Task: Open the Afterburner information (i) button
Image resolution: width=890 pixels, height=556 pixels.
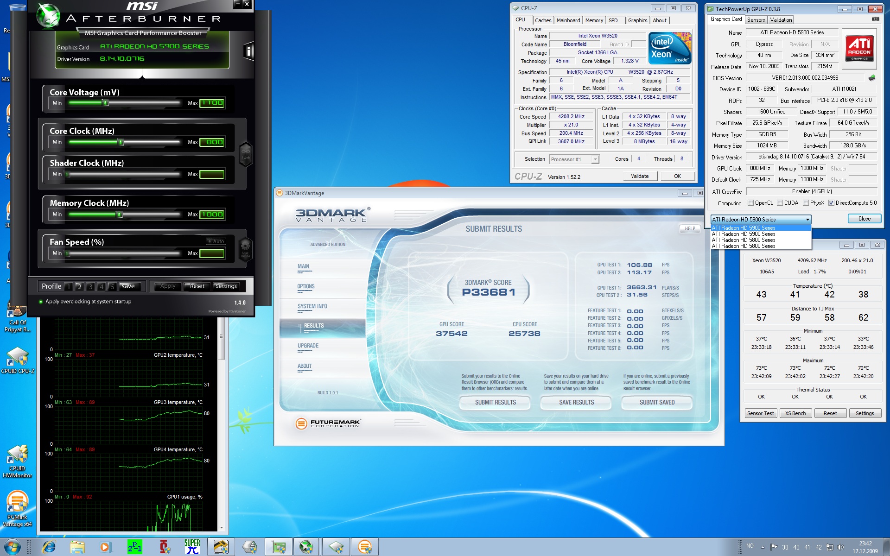Action: 248,51
